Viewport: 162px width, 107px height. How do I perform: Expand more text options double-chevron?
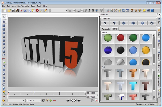coord(101,11)
